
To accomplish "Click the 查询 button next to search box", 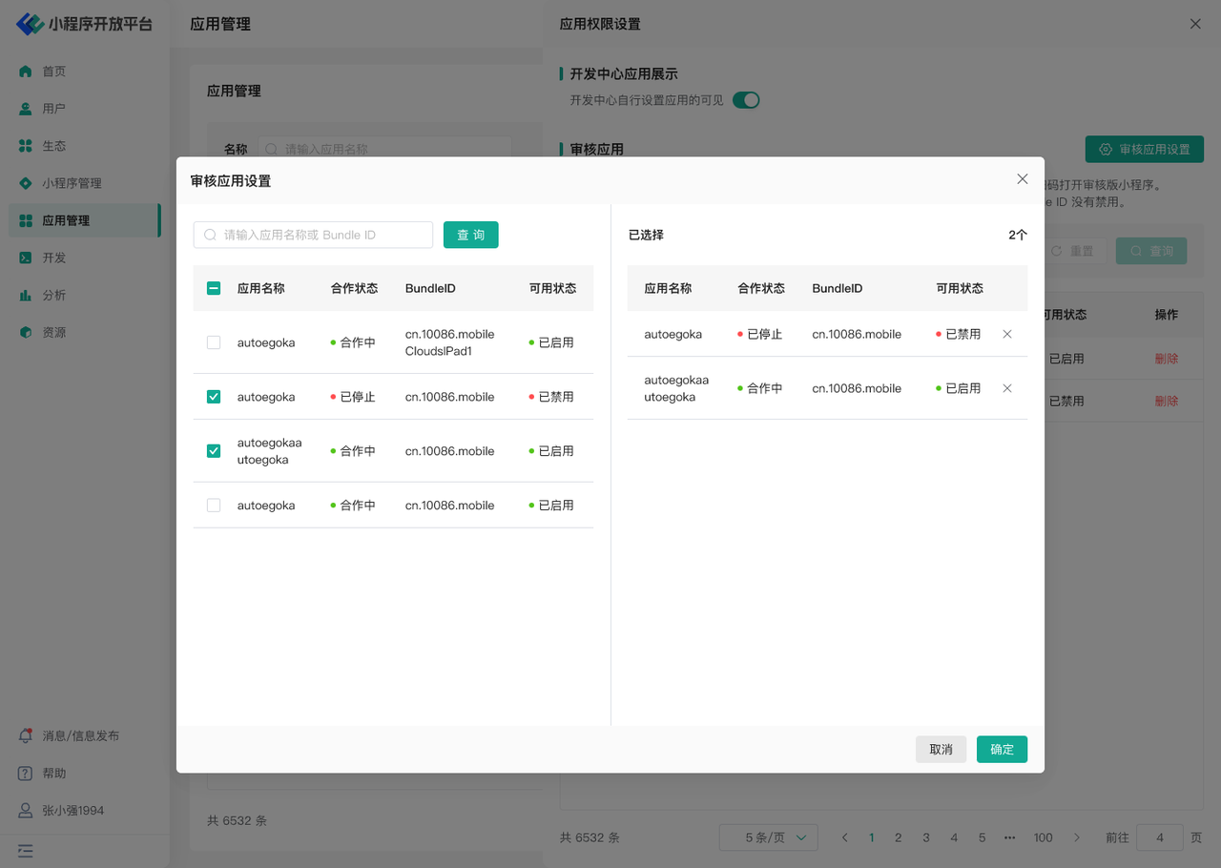I will [x=470, y=235].
